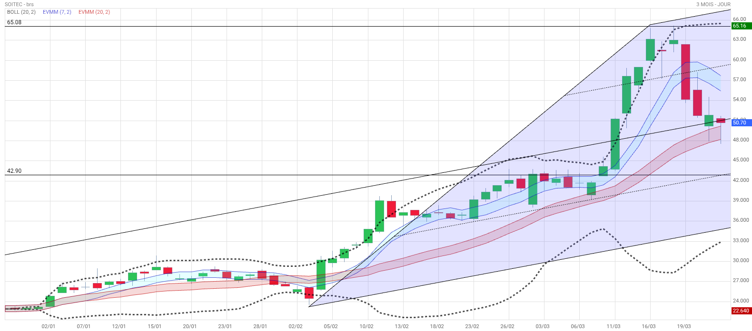The height and width of the screenshot is (331, 752).
Task: Click the tall green candle at 11/03
Action: [x=615, y=144]
